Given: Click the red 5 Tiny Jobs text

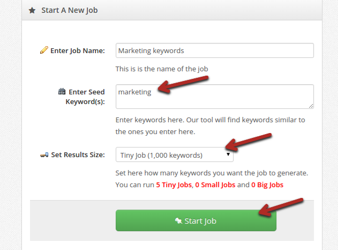Looking at the screenshot, I should click(174, 185).
